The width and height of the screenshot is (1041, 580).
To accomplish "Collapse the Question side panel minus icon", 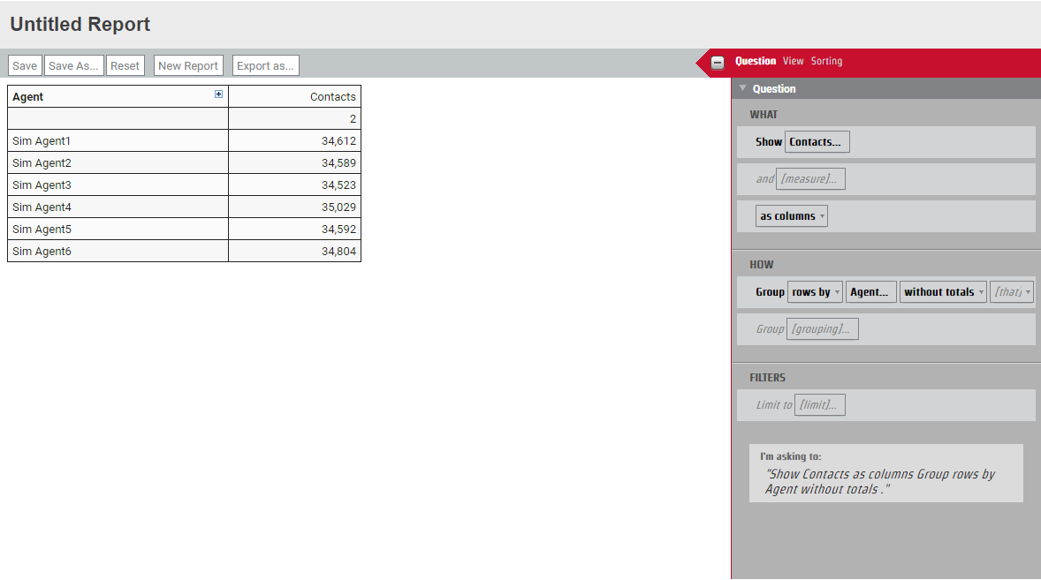I will point(718,62).
